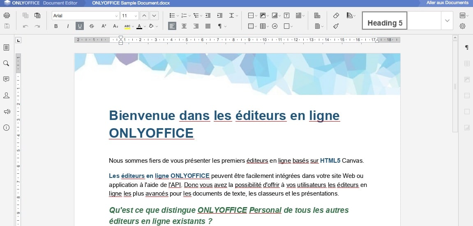The width and height of the screenshot is (473, 226).
Task: Click the Copy icon
Action: (x=25, y=15)
